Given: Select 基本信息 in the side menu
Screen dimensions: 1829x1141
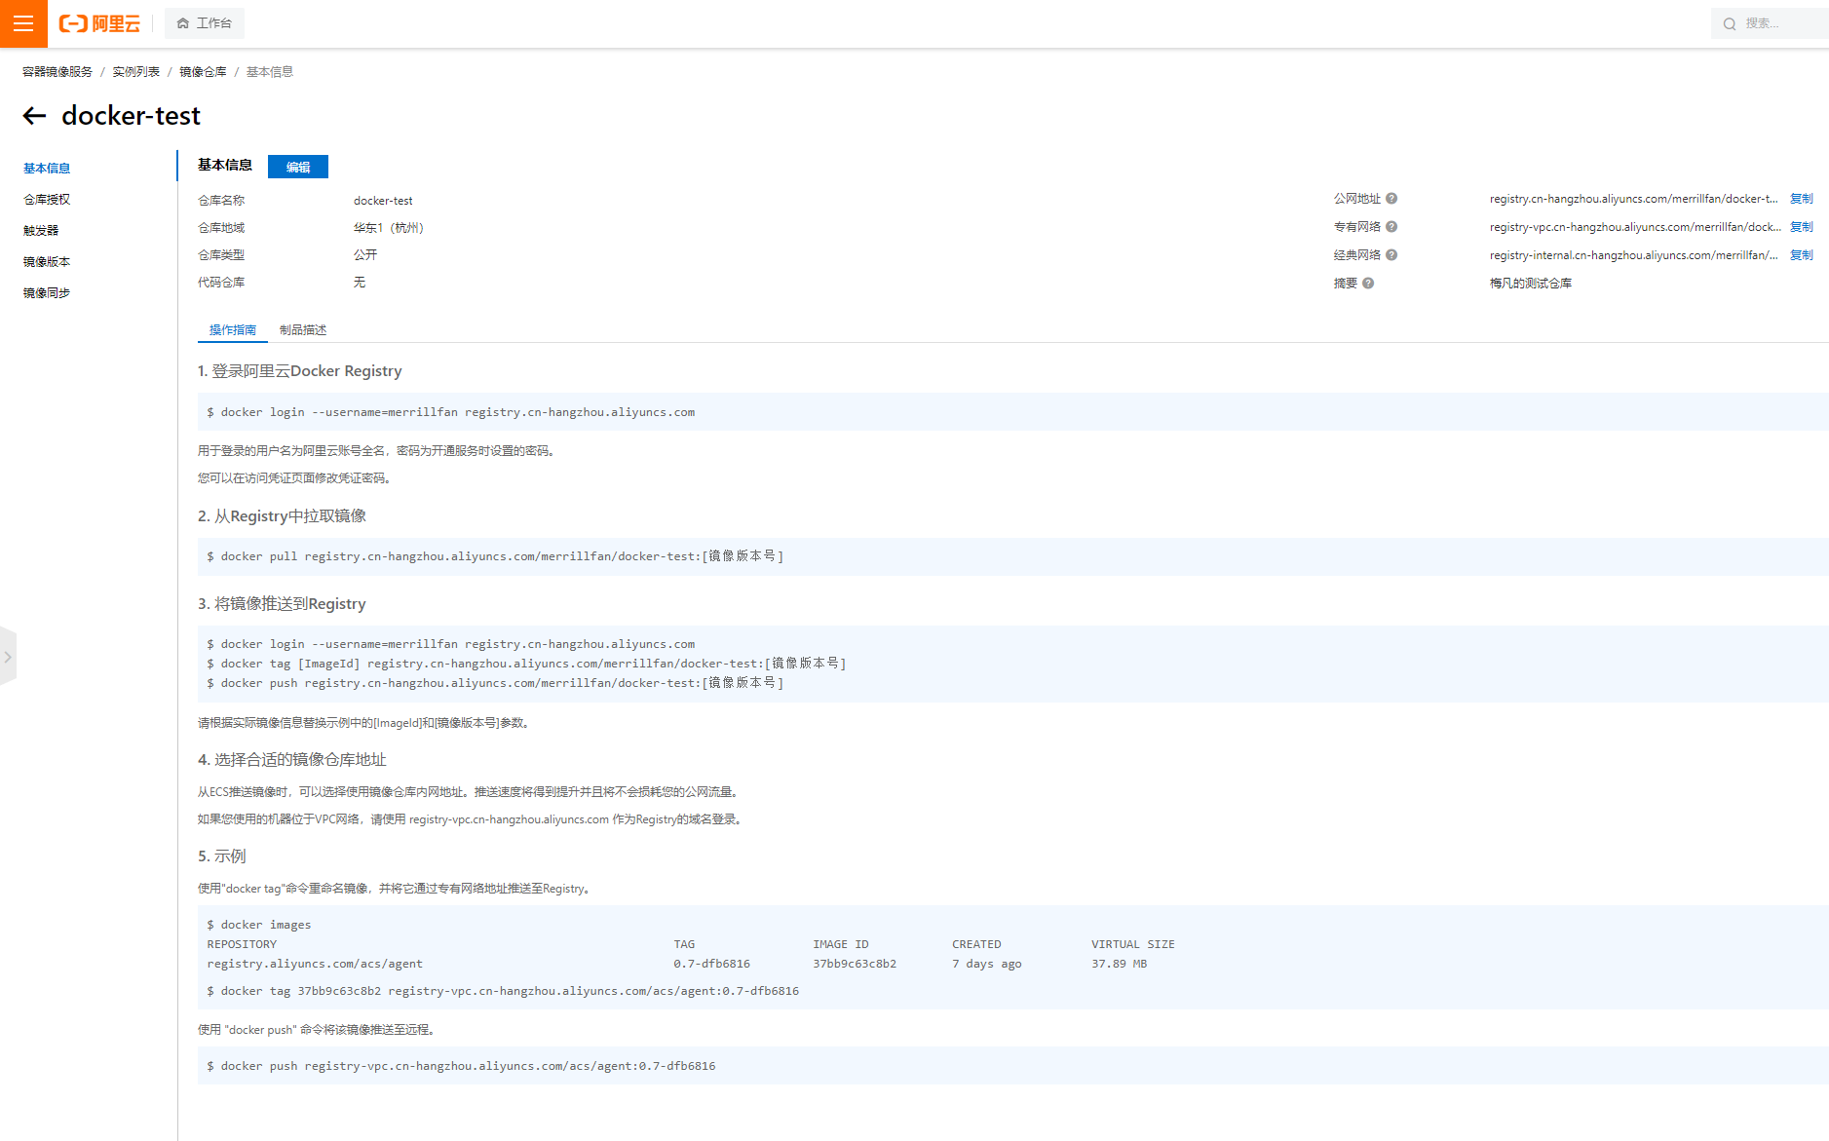Looking at the screenshot, I should point(47,168).
